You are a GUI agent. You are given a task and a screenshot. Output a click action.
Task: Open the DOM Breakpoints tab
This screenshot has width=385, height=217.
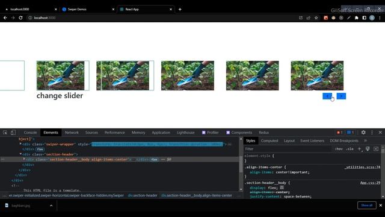344,140
